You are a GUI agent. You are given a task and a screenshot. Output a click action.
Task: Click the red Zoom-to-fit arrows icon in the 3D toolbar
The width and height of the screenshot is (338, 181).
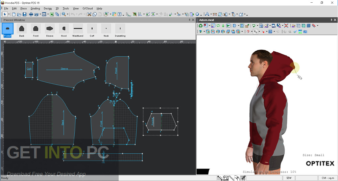286,26
